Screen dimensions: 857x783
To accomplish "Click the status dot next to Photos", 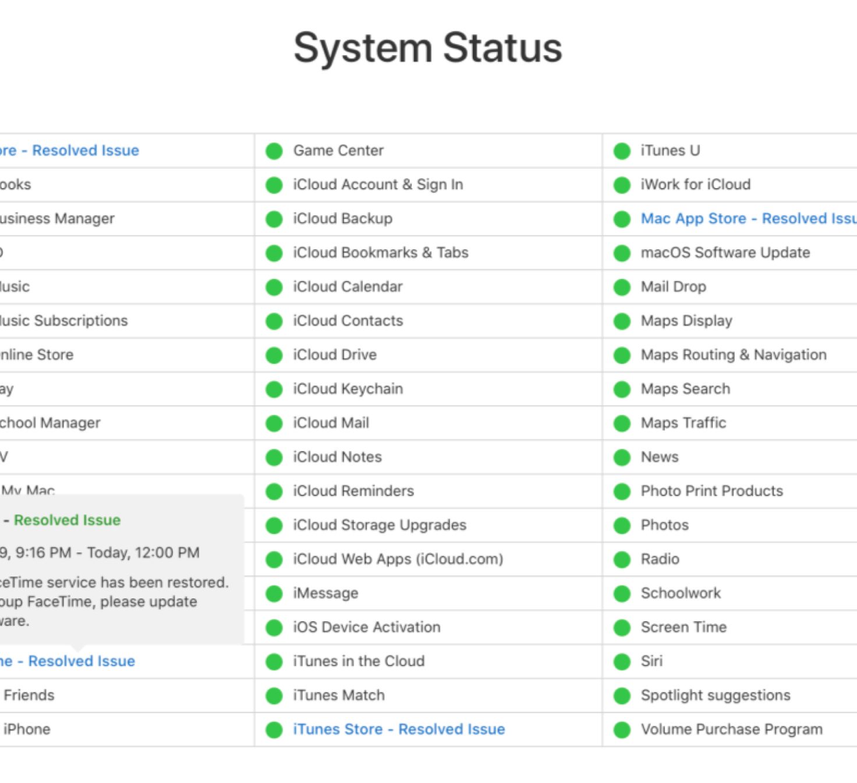I will 622,526.
